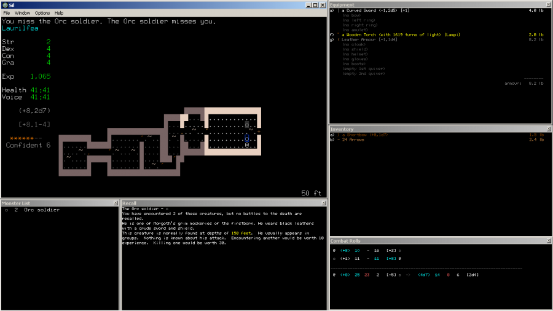The image size is (553, 311).
Task: Click the orange + door symbol on the map
Action: pyautogui.click(x=259, y=131)
